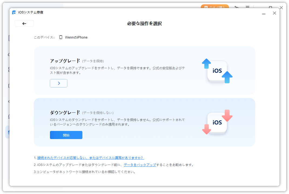Image resolution: width=289 pixels, height=194 pixels.
Task: Open the unresponsive device help link
Action: pyautogui.click(x=90, y=158)
